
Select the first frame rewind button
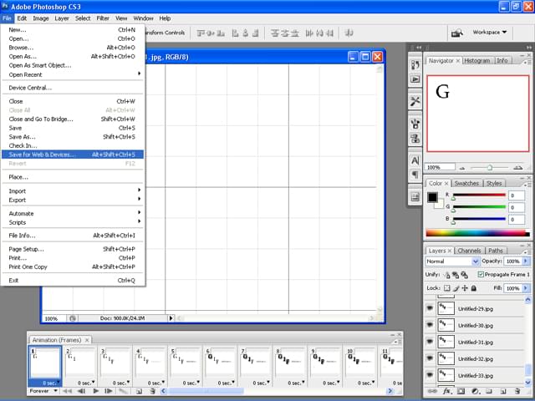coord(67,391)
